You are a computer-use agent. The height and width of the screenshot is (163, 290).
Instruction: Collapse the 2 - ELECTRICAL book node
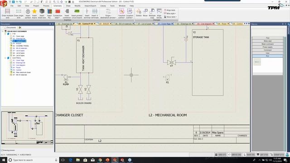tap(5, 58)
